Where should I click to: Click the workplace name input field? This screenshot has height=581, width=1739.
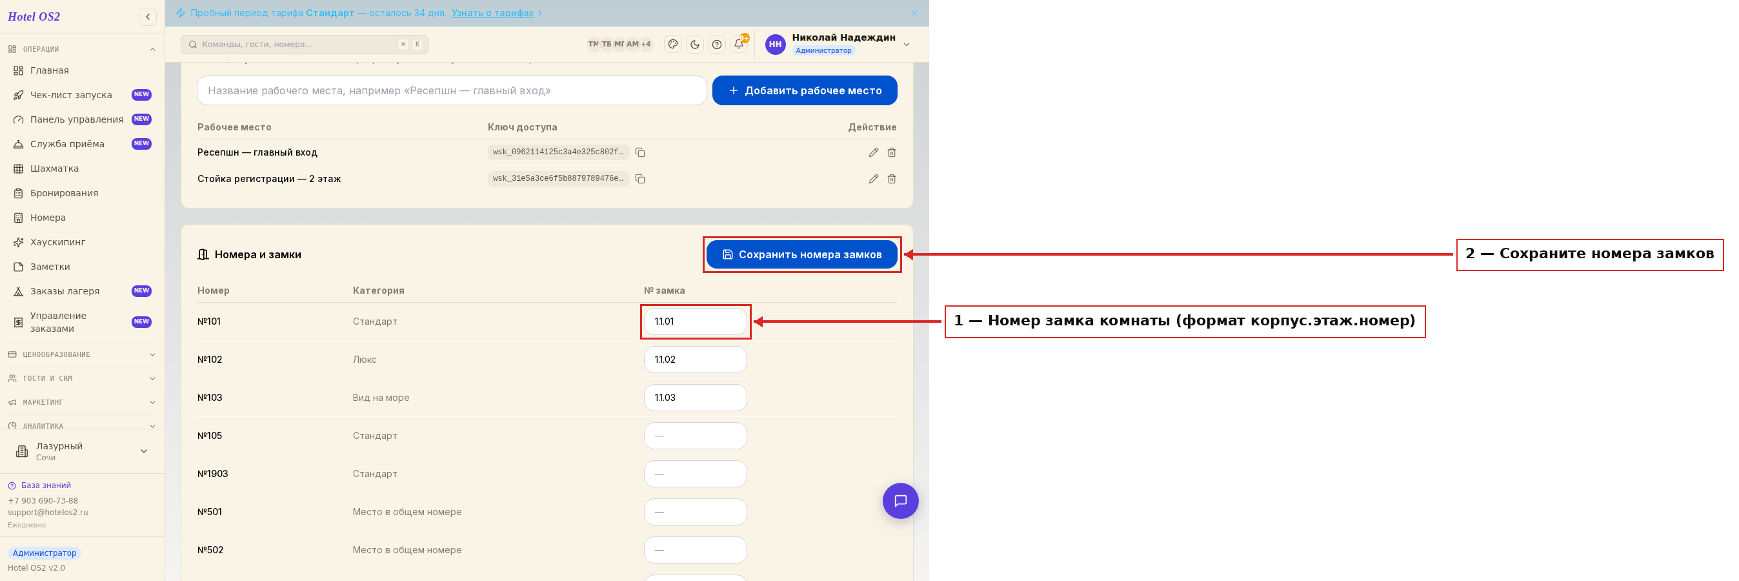[x=451, y=90]
